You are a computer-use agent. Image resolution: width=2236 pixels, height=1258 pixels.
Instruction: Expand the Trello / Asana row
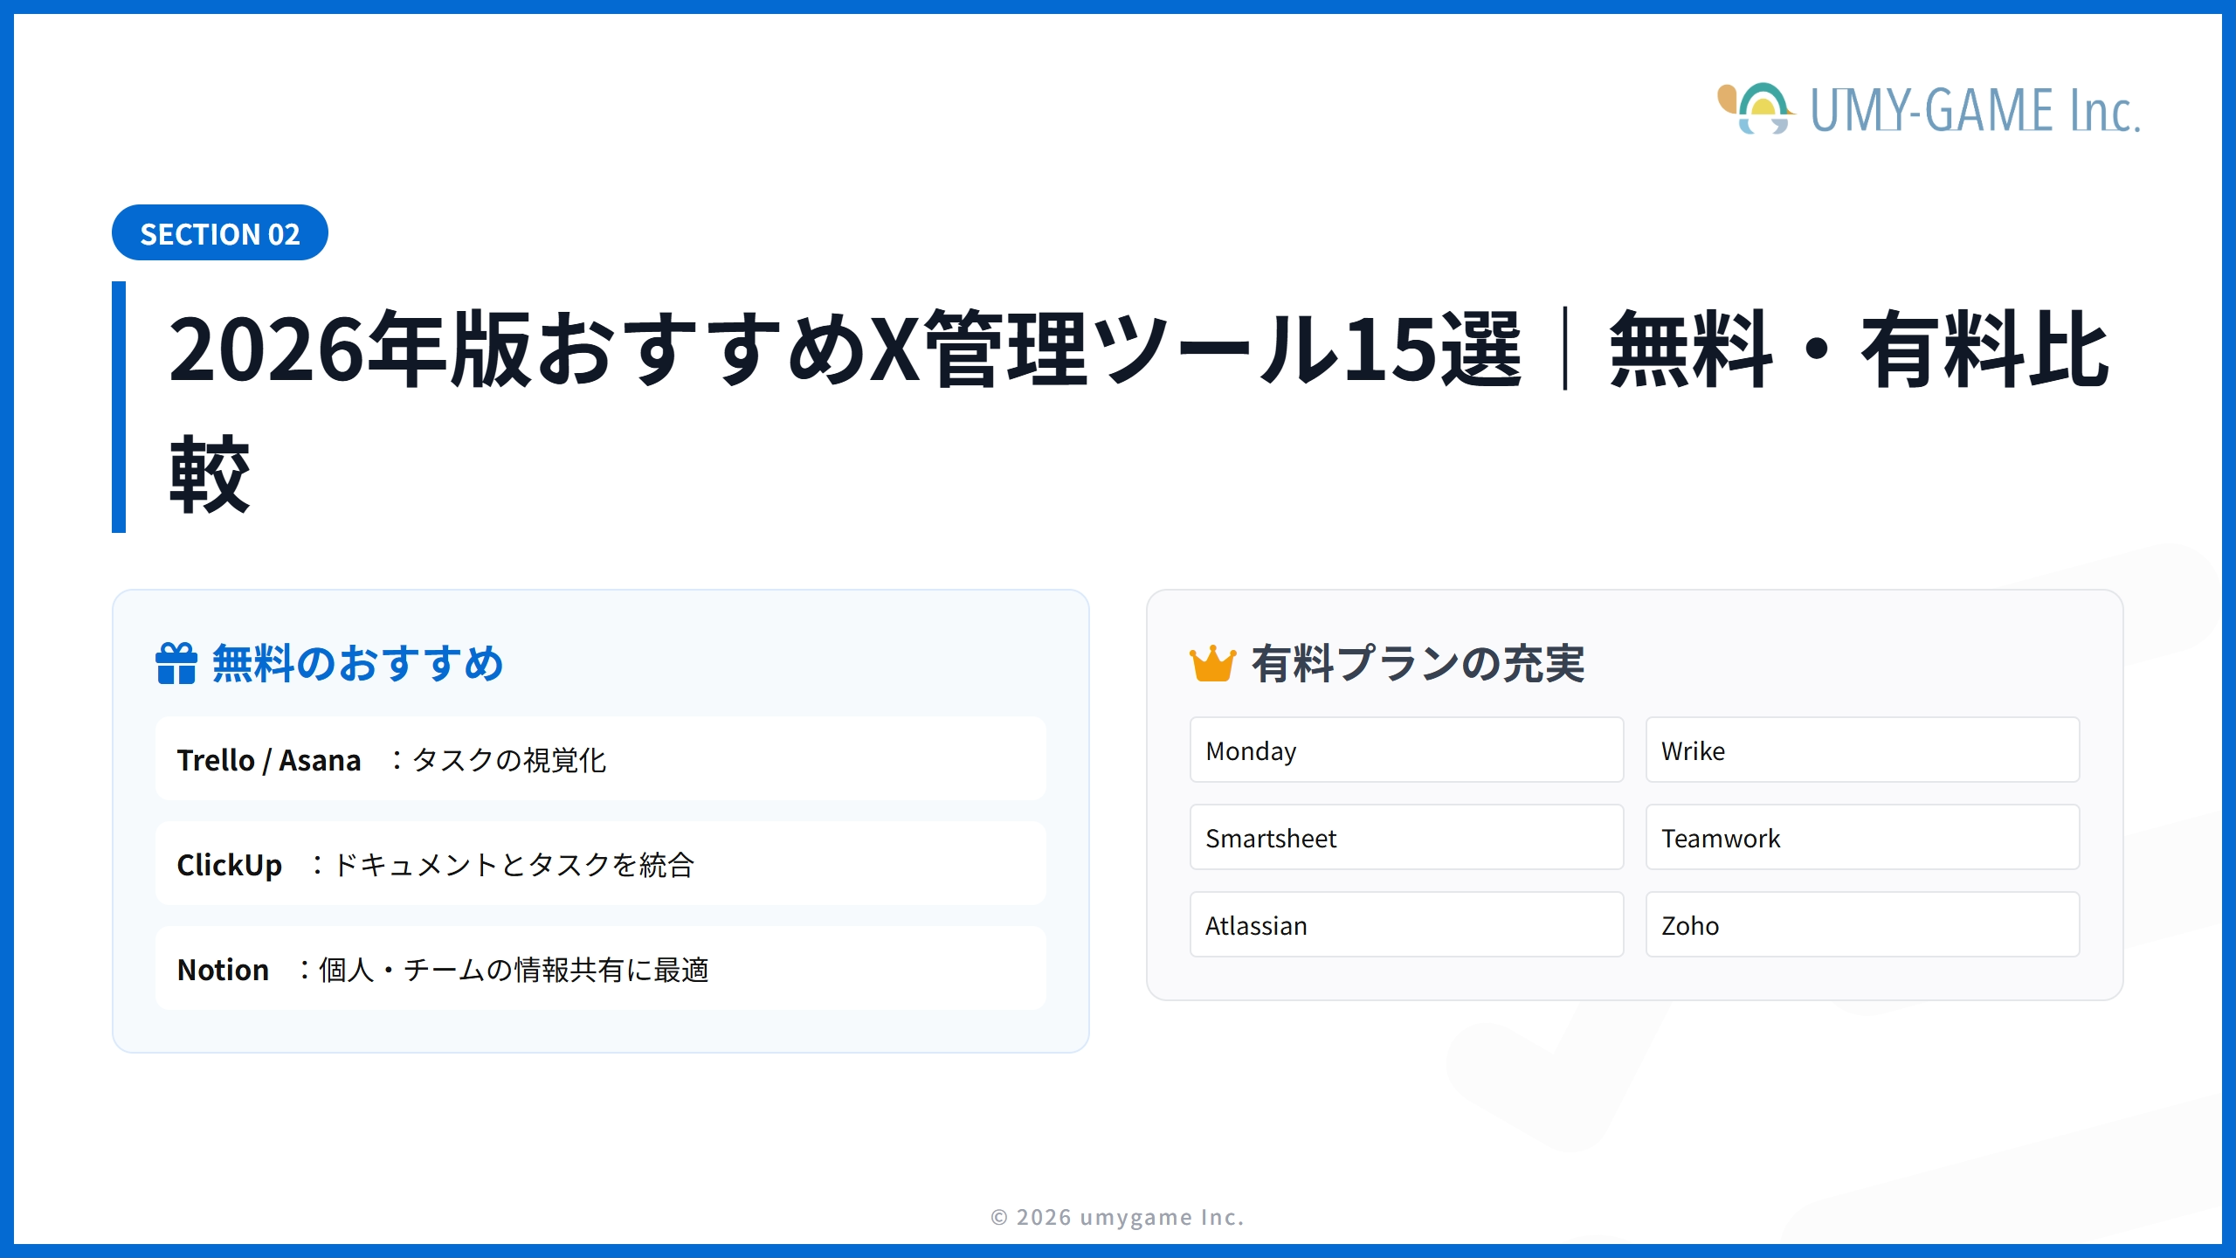[600, 759]
